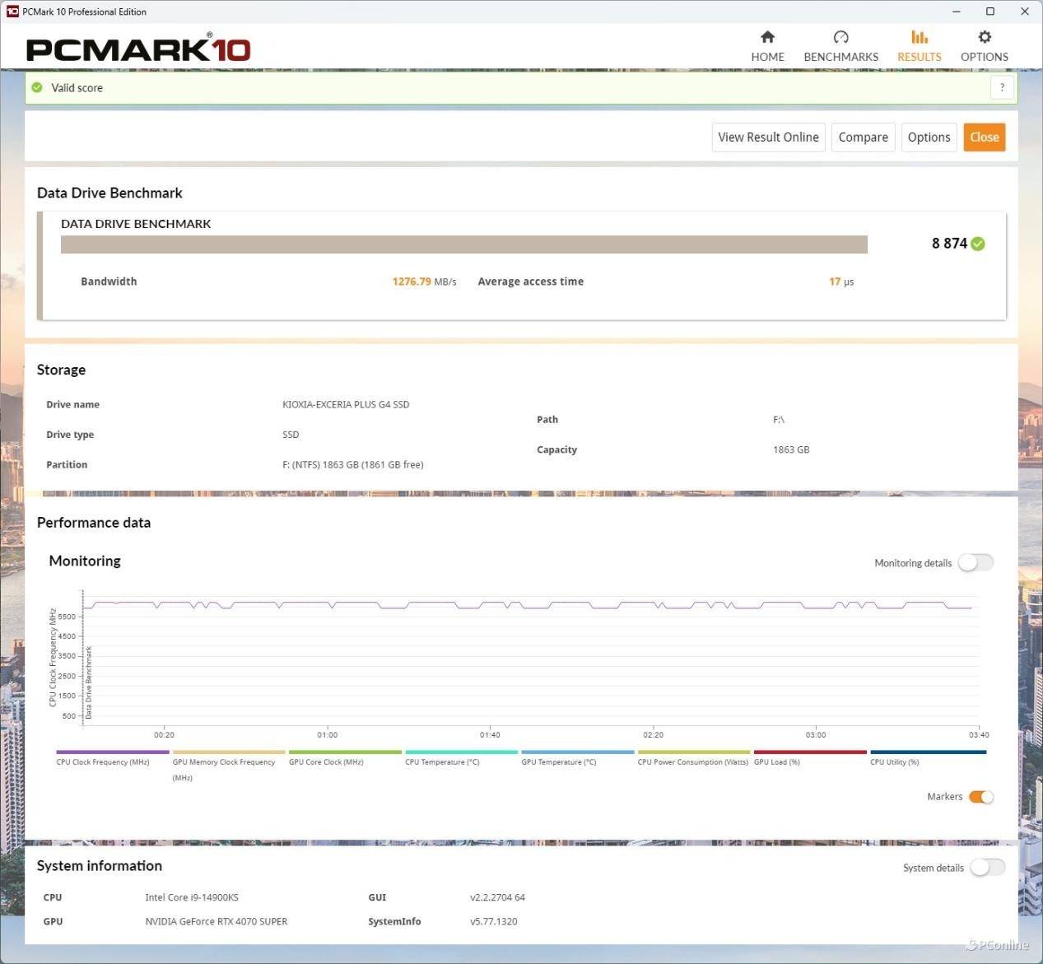The width and height of the screenshot is (1043, 964).
Task: Click the CPU Clock Frequency purple legend
Action: [113, 752]
